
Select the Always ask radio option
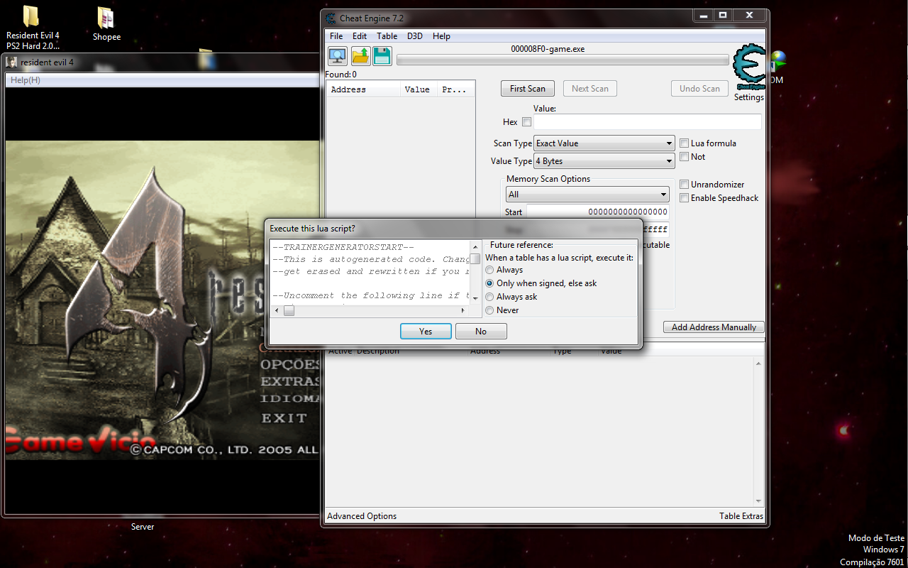(489, 297)
